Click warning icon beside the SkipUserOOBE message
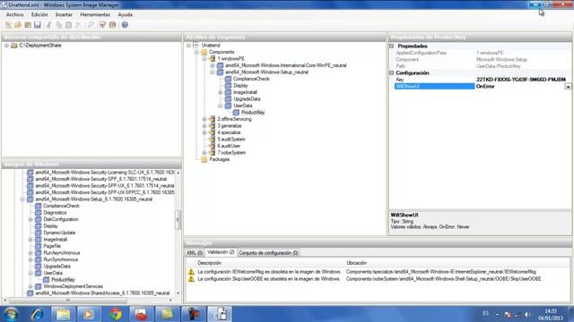The image size is (574, 322). (x=191, y=279)
